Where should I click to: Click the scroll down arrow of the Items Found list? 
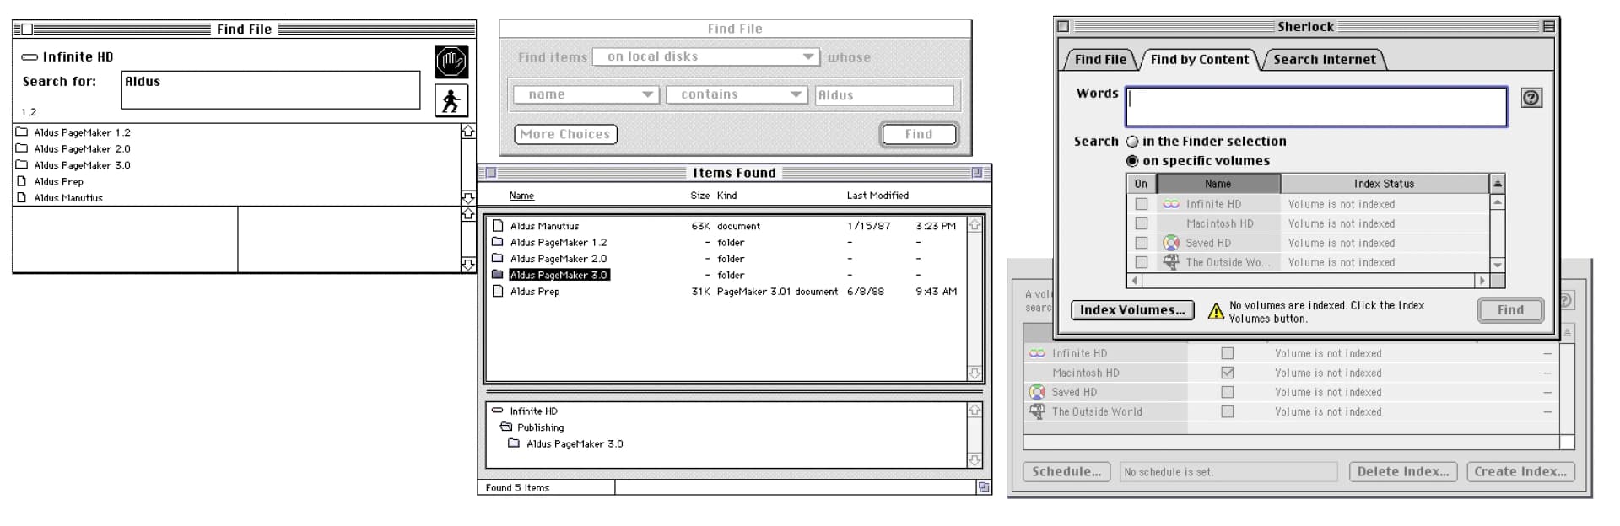pos(975,373)
